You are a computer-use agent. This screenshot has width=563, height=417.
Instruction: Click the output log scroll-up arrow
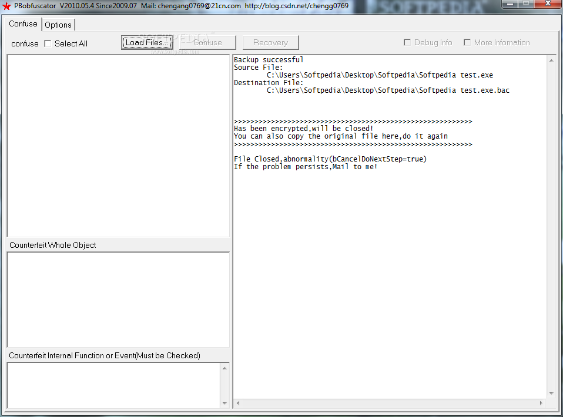tap(551, 60)
